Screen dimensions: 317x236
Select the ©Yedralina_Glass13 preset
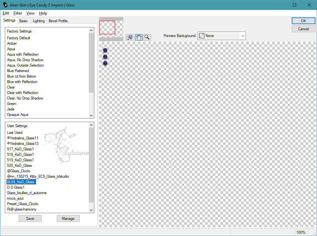pyautogui.click(x=23, y=144)
